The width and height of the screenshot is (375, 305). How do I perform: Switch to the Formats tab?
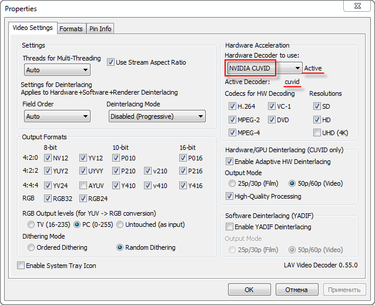(71, 29)
